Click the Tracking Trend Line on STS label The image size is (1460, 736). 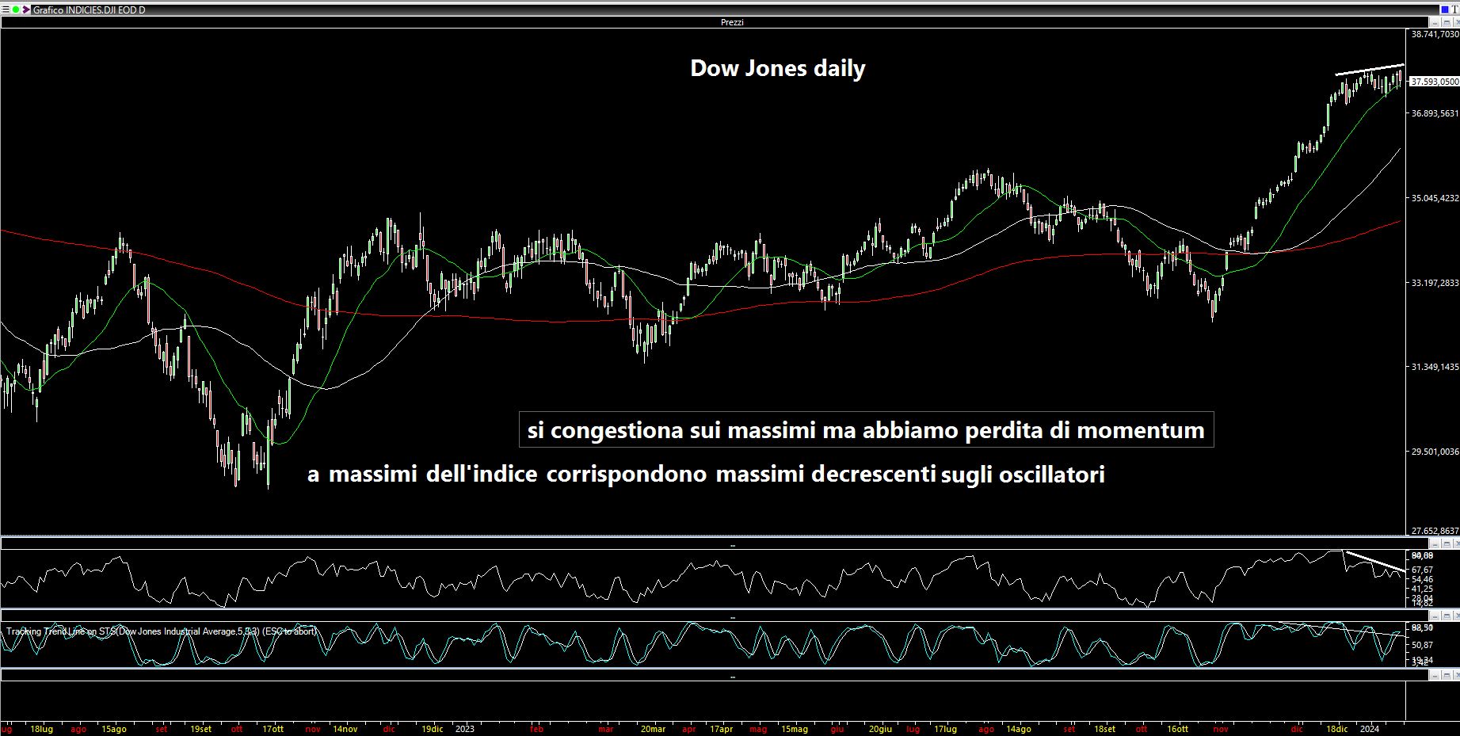tap(162, 631)
